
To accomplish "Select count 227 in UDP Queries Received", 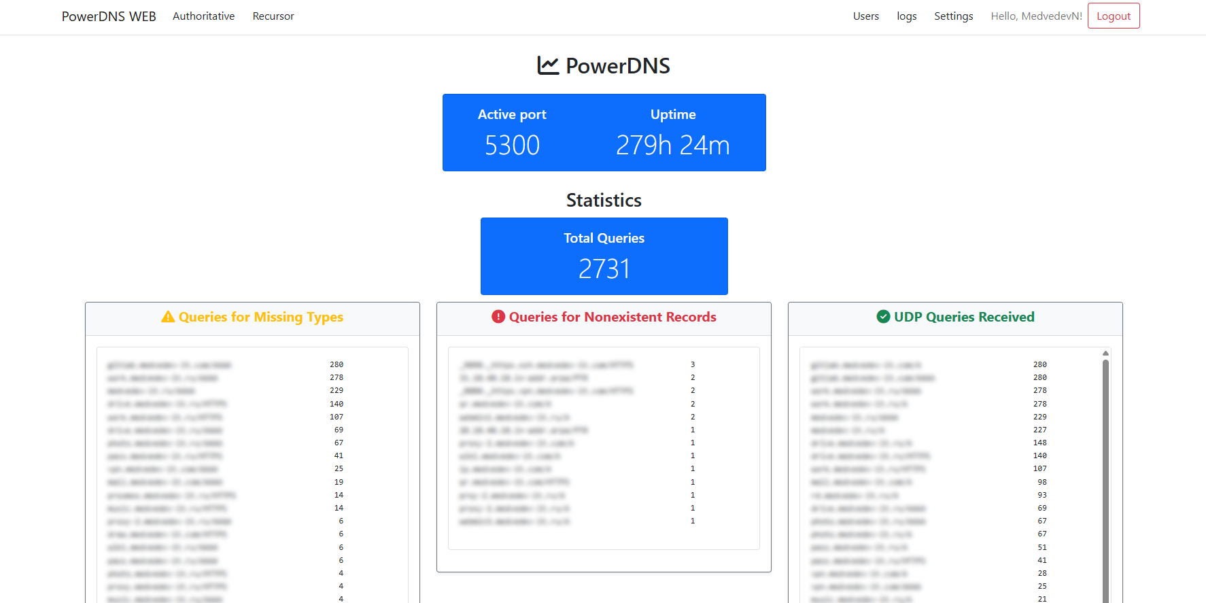I will (1040, 430).
